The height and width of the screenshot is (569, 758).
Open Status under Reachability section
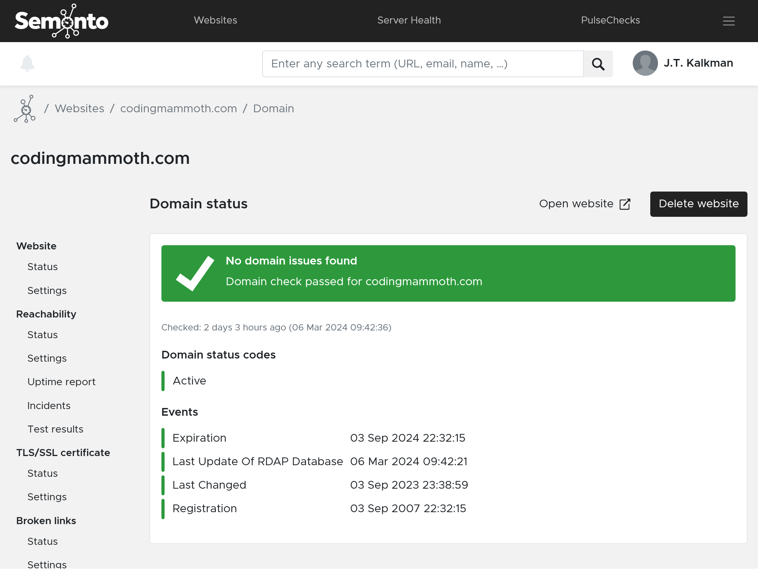pyautogui.click(x=42, y=335)
